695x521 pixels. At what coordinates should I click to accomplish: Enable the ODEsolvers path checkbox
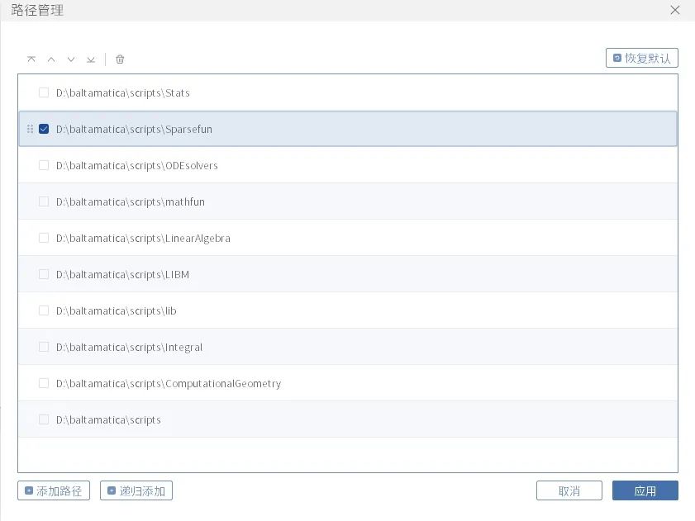44,165
